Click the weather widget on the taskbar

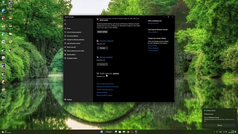(6, 132)
